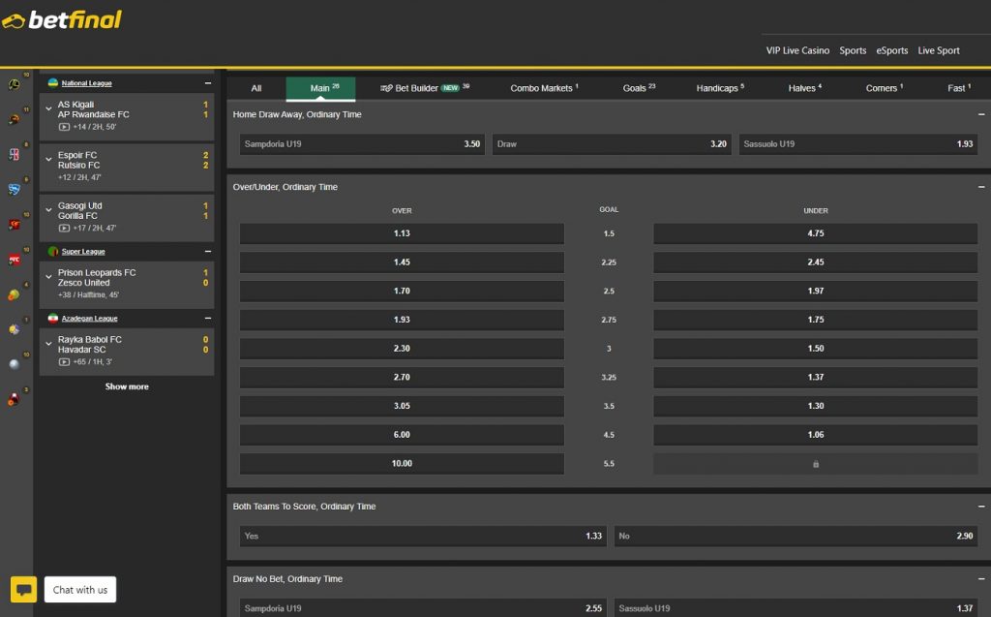Select Under 4.5 goals at 1.06

pyautogui.click(x=815, y=435)
